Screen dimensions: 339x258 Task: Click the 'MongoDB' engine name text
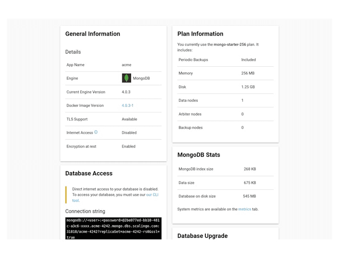141,78
